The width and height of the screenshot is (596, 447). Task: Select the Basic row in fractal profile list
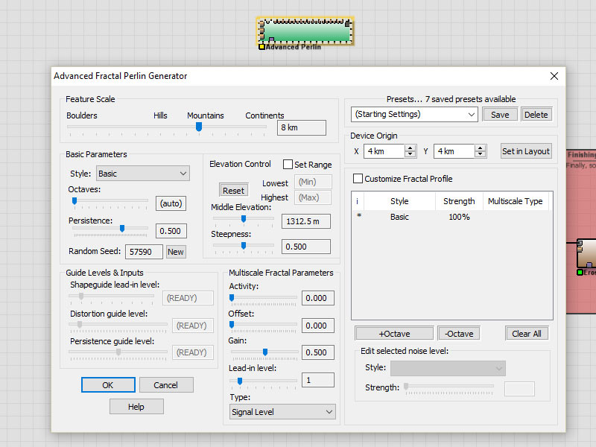click(399, 217)
